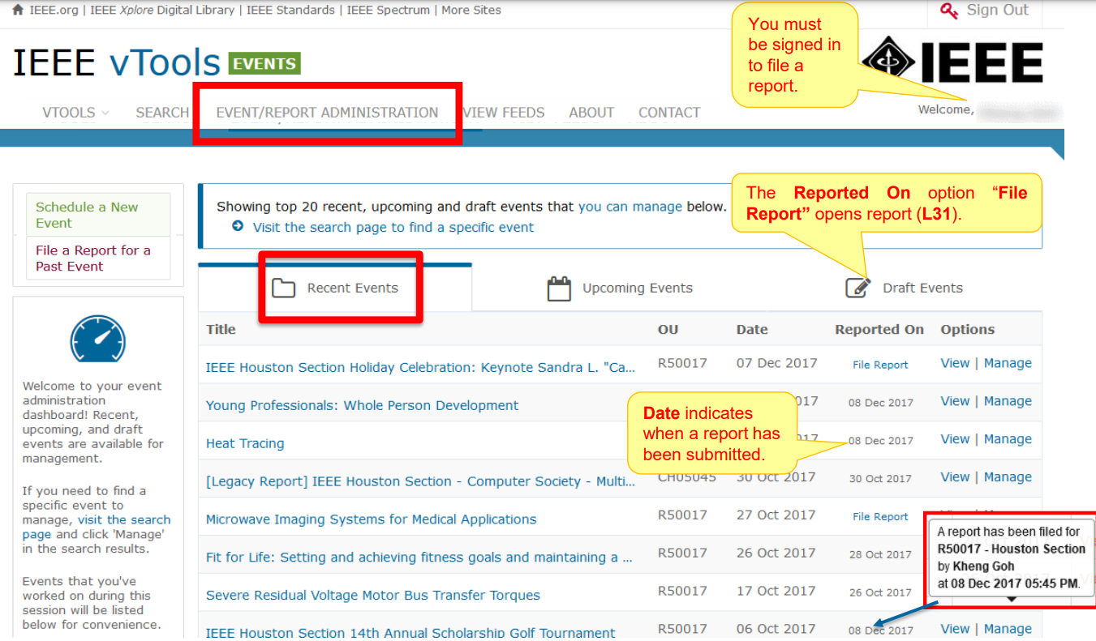Open the IEEE Spectrum site link
This screenshot has width=1096, height=641.
(389, 10)
